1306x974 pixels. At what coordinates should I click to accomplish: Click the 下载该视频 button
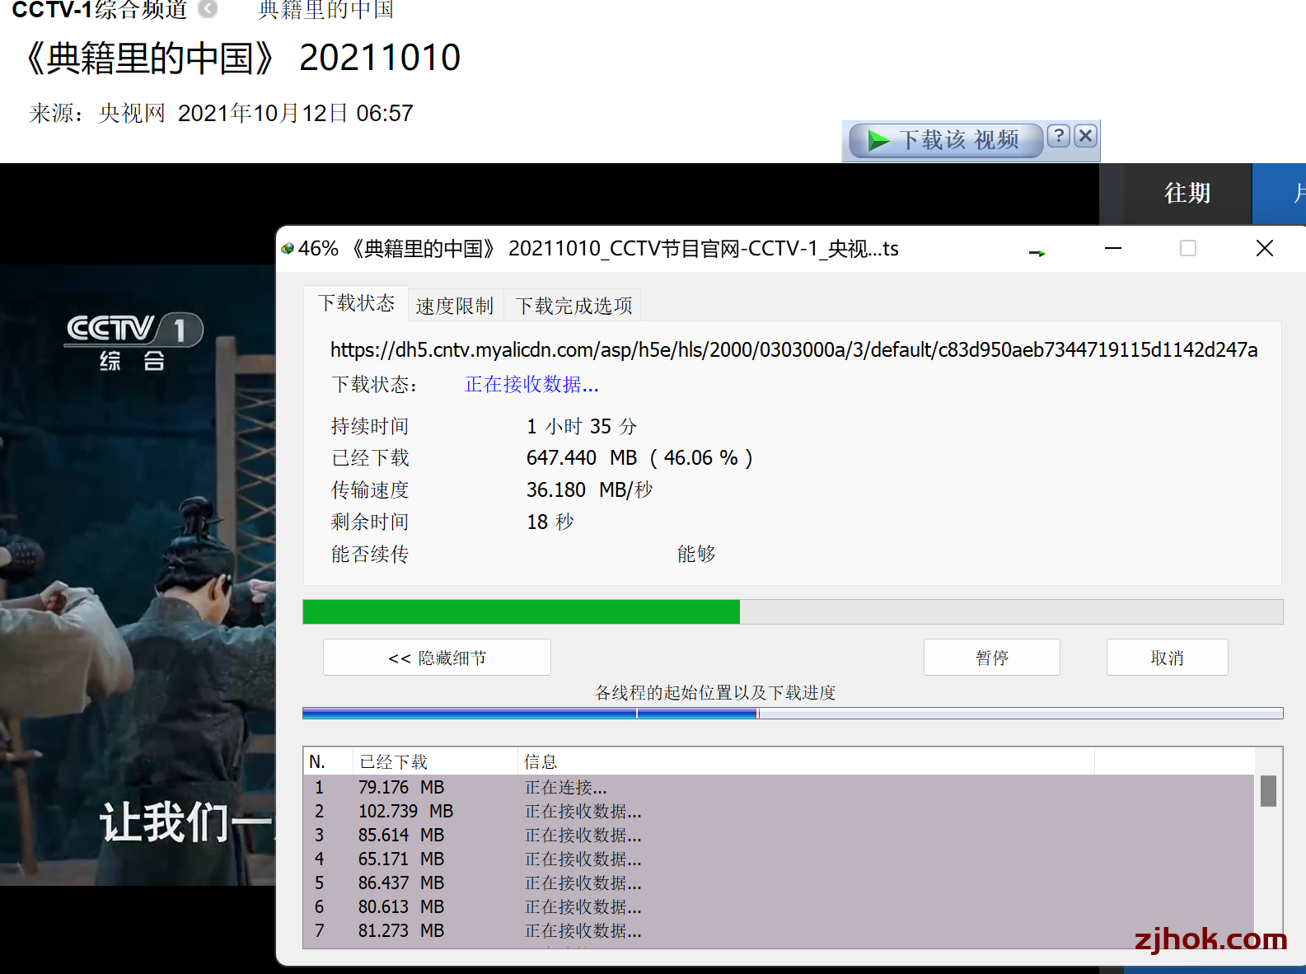pyautogui.click(x=945, y=140)
